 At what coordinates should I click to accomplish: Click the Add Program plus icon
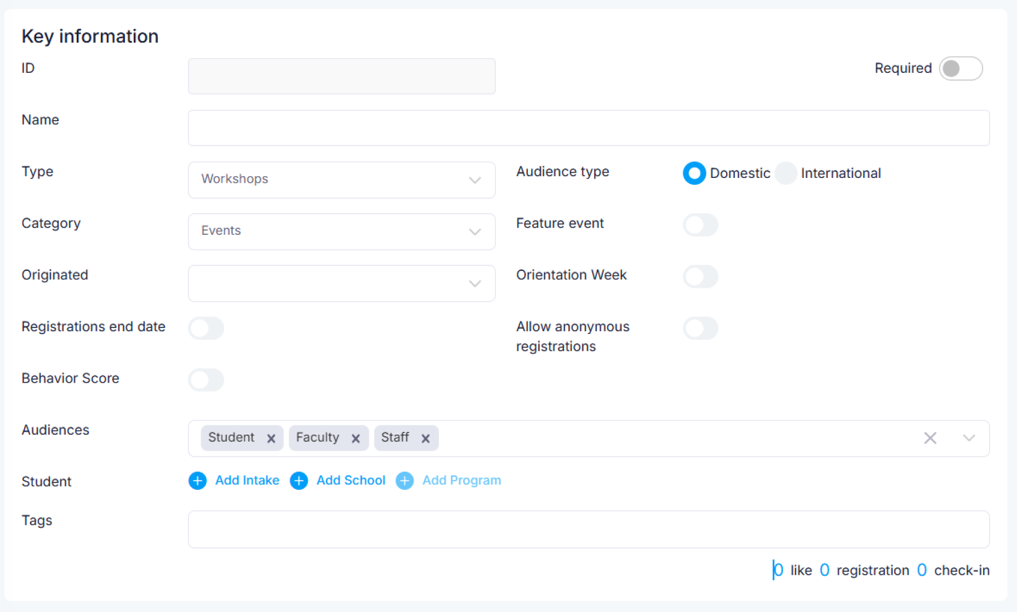point(404,481)
